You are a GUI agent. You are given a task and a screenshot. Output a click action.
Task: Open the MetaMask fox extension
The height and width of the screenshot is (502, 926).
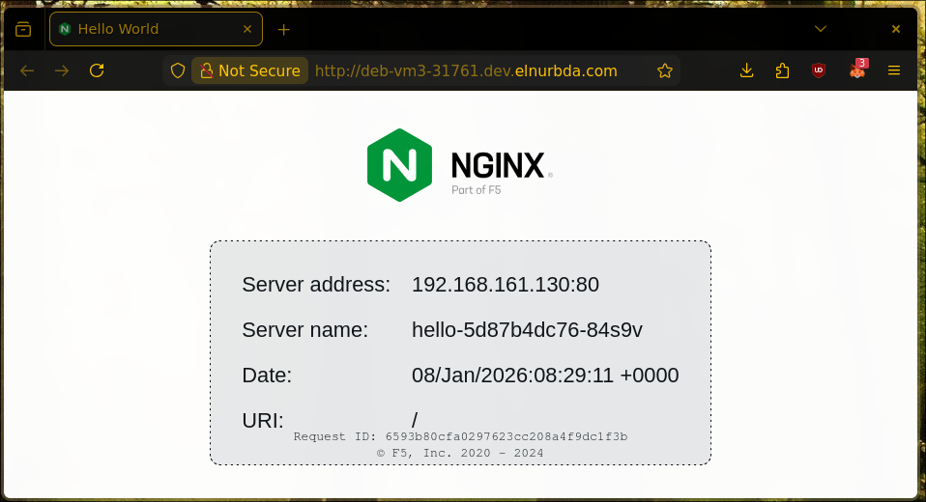pyautogui.click(x=857, y=70)
